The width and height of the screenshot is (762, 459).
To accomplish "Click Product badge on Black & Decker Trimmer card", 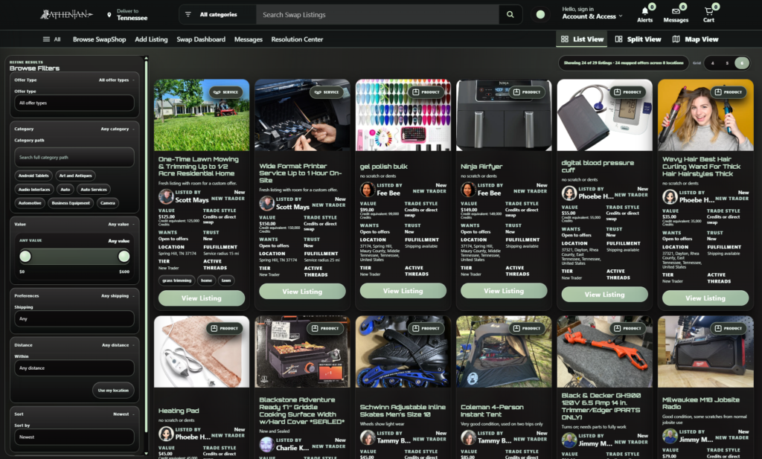I will (x=627, y=328).
